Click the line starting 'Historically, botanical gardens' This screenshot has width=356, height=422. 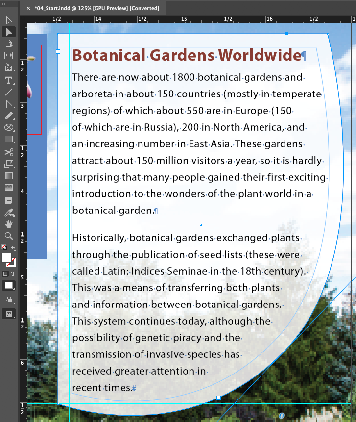click(x=187, y=238)
